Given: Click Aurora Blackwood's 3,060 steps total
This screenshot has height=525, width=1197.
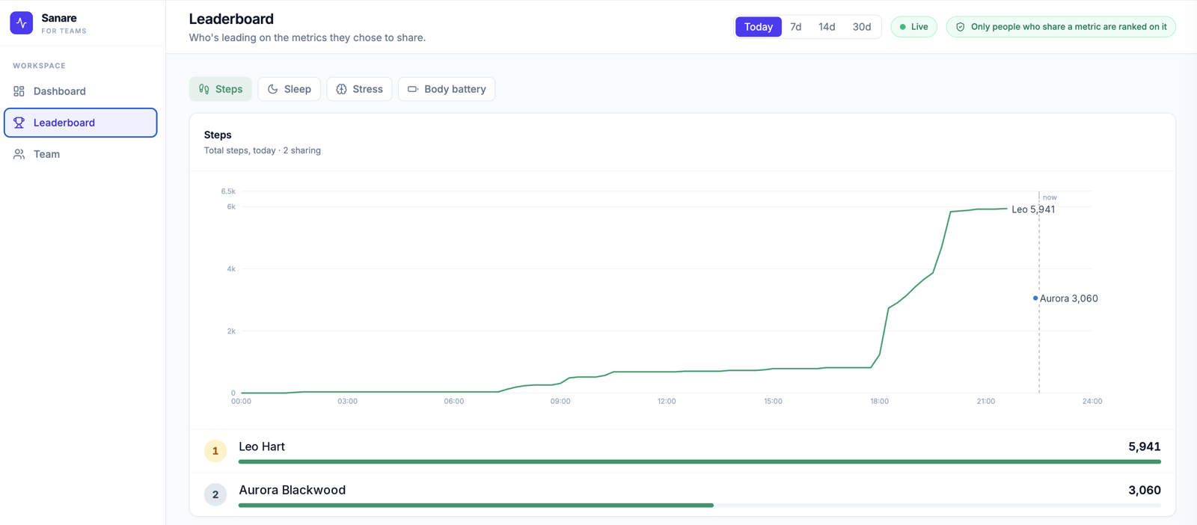Looking at the screenshot, I should (1145, 491).
